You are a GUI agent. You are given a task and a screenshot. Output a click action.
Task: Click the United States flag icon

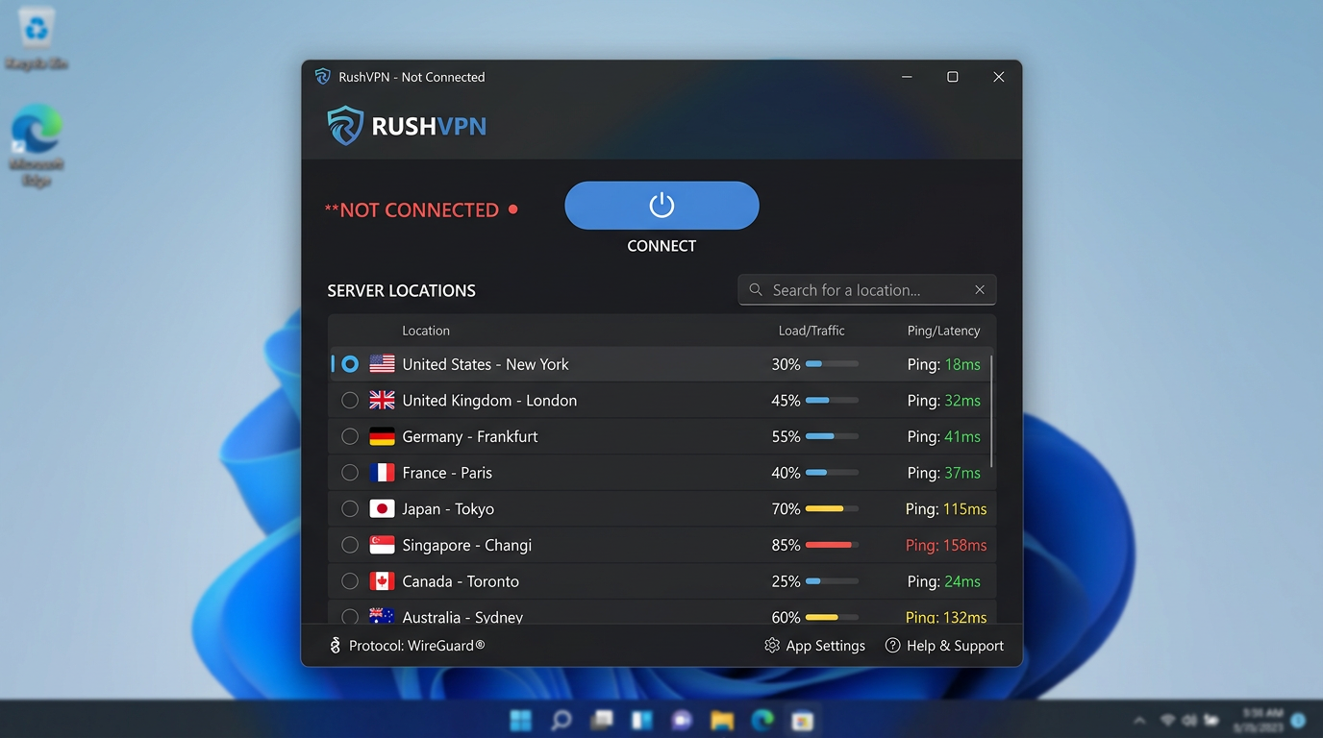[x=382, y=364]
